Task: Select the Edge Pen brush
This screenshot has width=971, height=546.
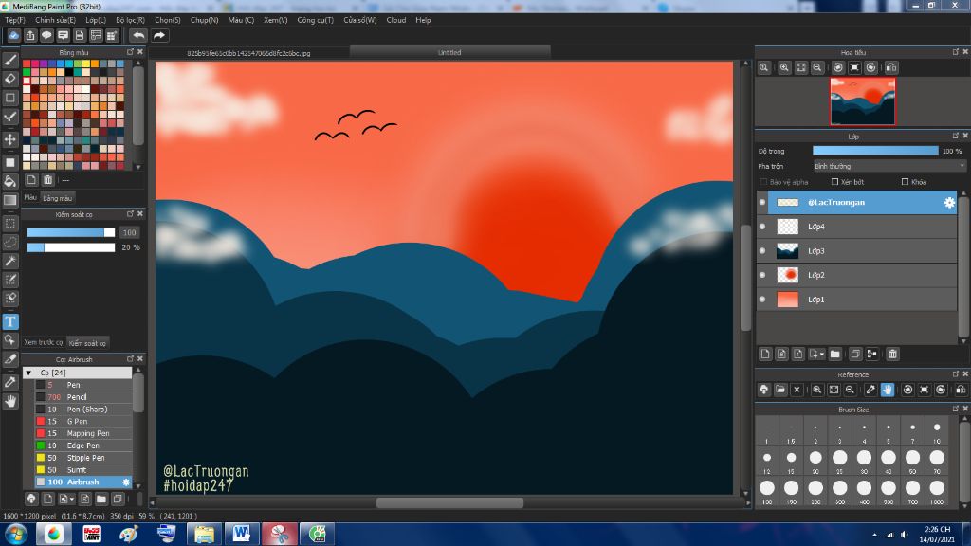Action: (x=83, y=446)
